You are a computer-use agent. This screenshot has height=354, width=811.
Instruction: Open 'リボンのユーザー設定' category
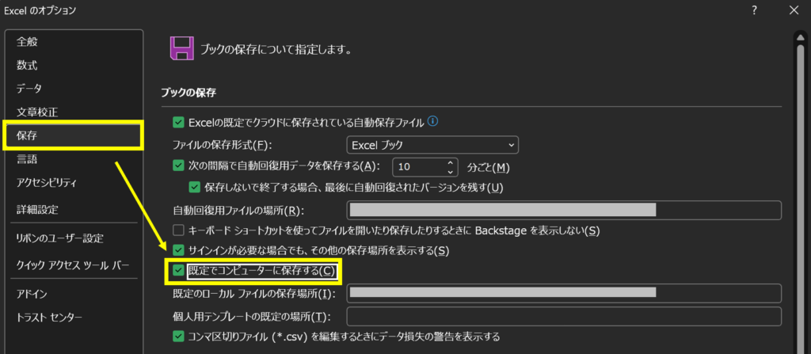click(x=59, y=238)
